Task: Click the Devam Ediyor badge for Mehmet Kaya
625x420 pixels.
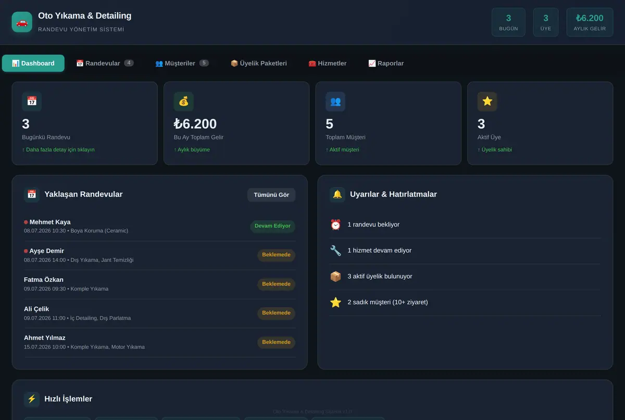Action: tap(272, 226)
